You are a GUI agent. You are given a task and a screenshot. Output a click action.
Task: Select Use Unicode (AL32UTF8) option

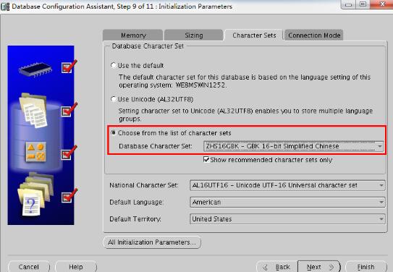click(x=114, y=99)
